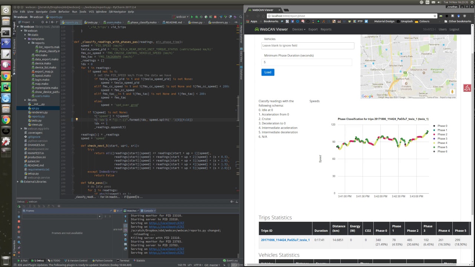Open Twitter bookmark icon in bookmarks bar
The height and width of the screenshot is (267, 475).
click(x=366, y=22)
